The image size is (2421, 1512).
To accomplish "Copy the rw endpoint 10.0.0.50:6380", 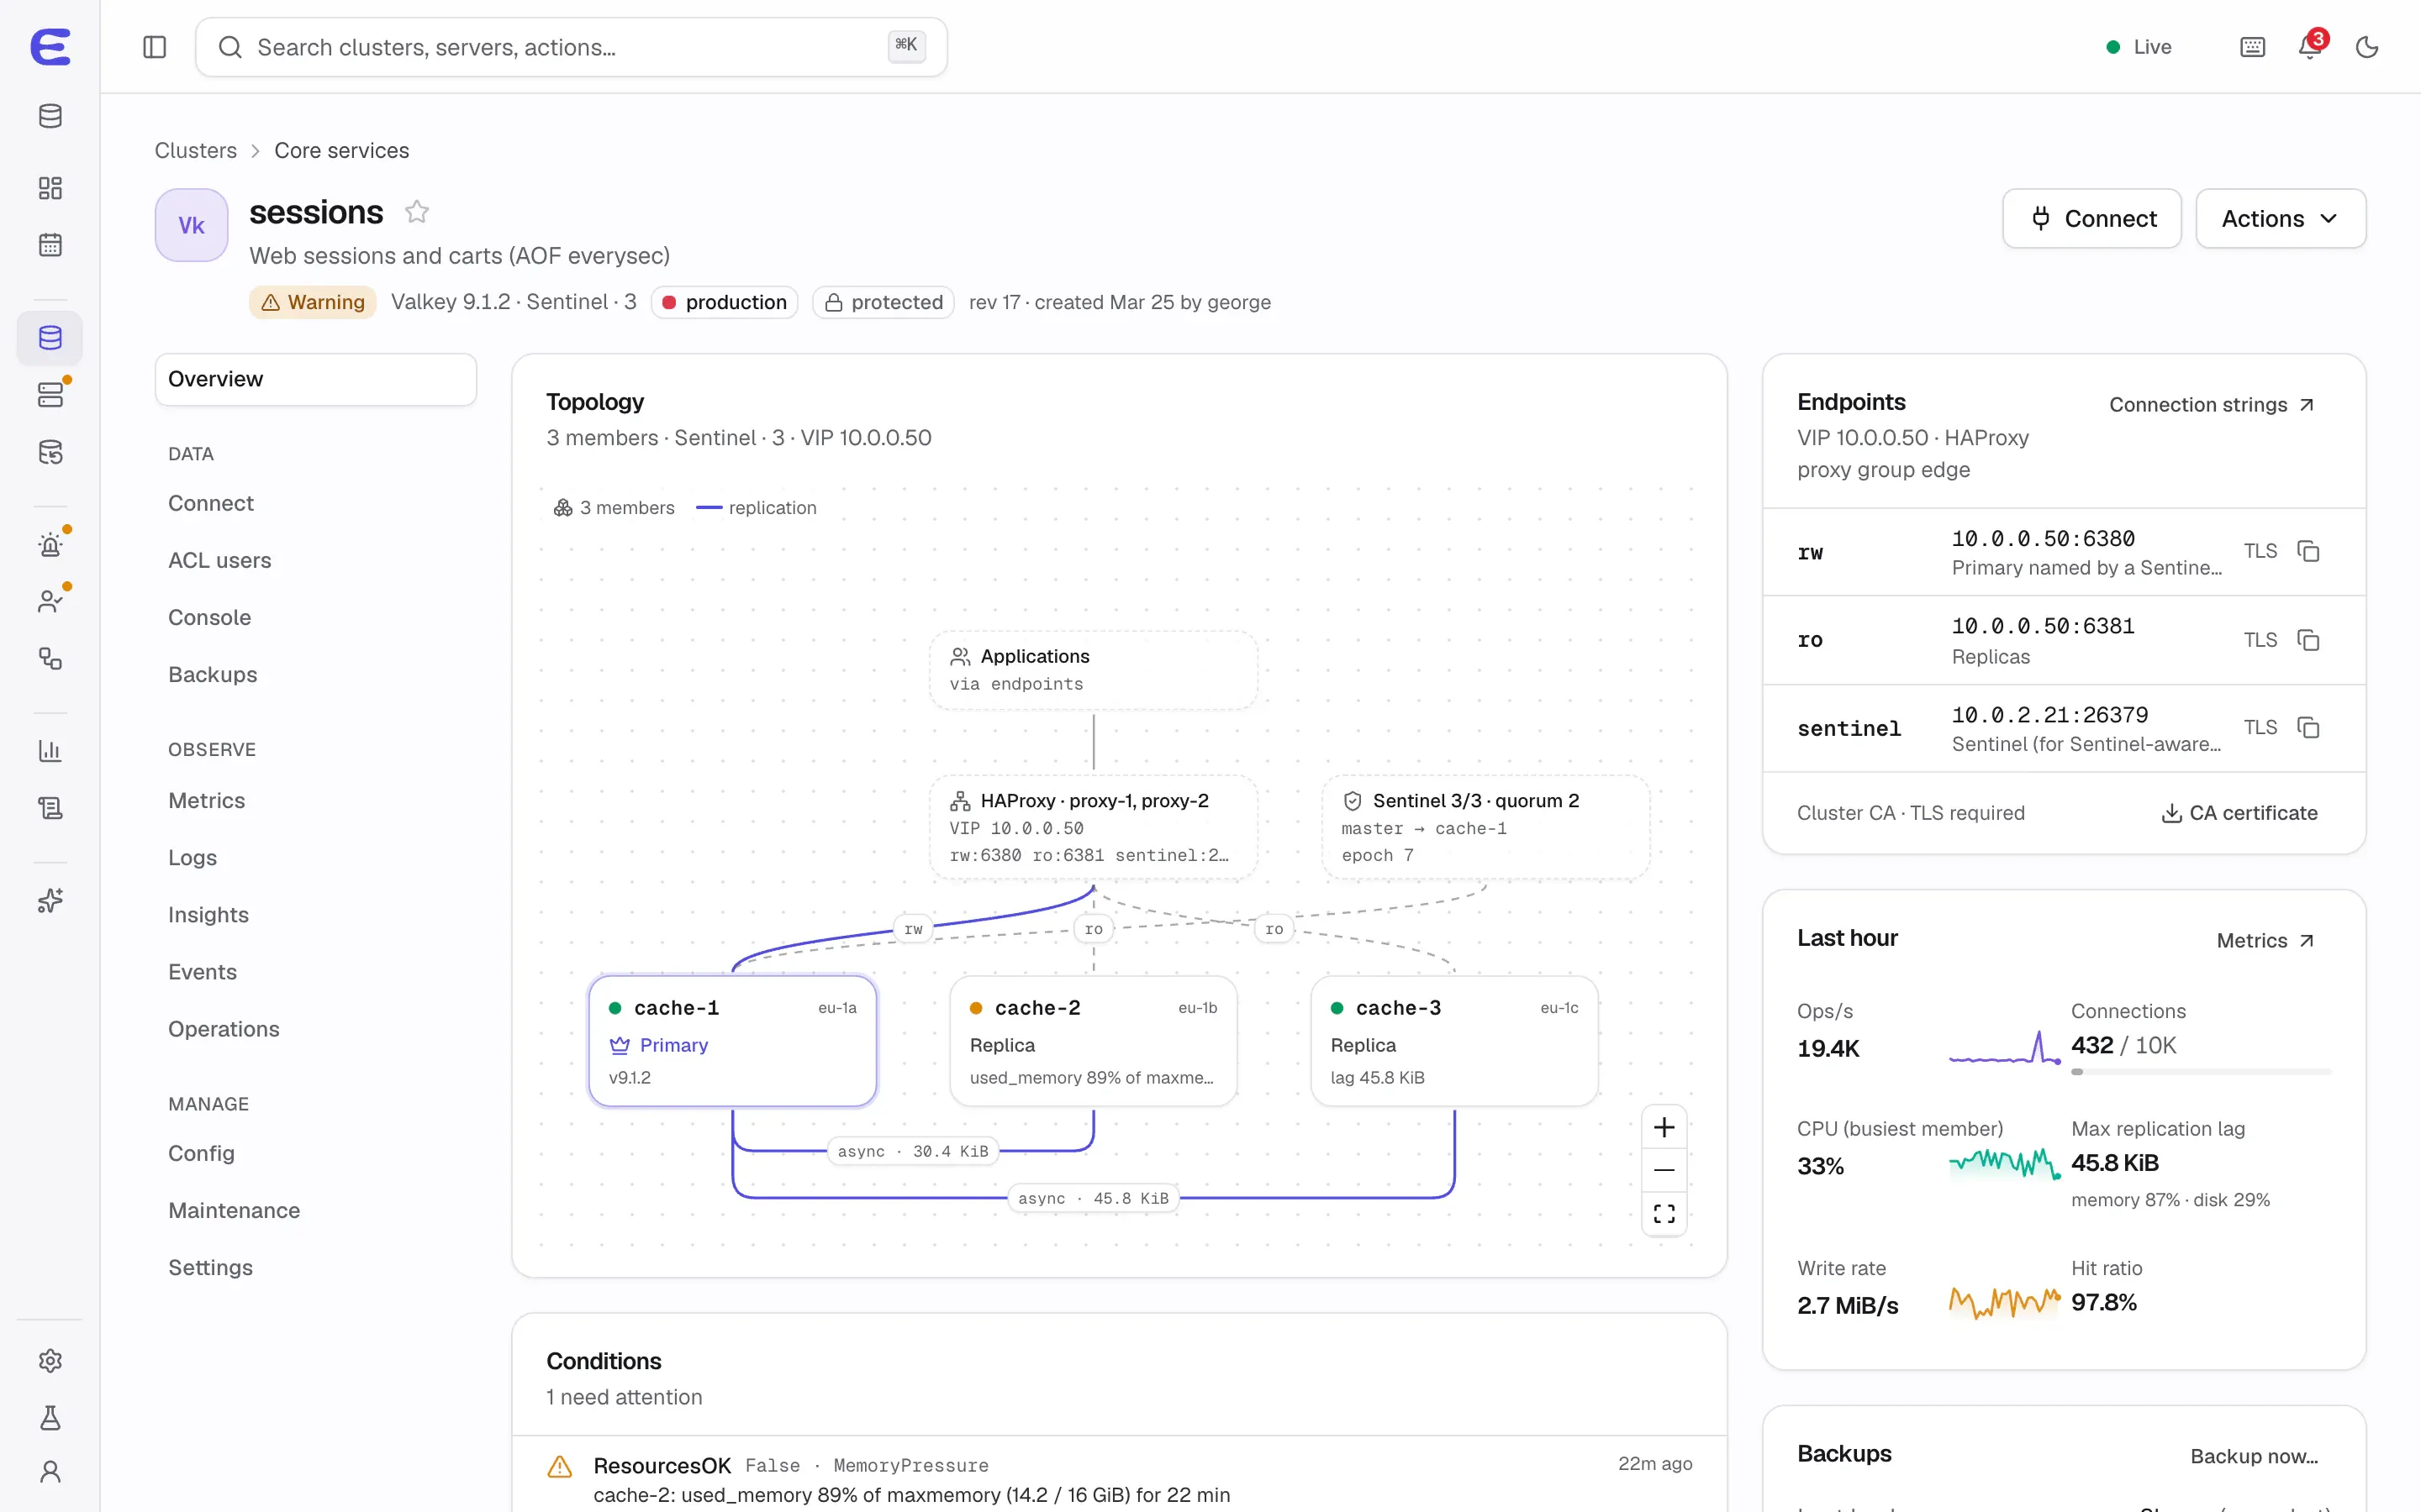I will tap(2308, 551).
